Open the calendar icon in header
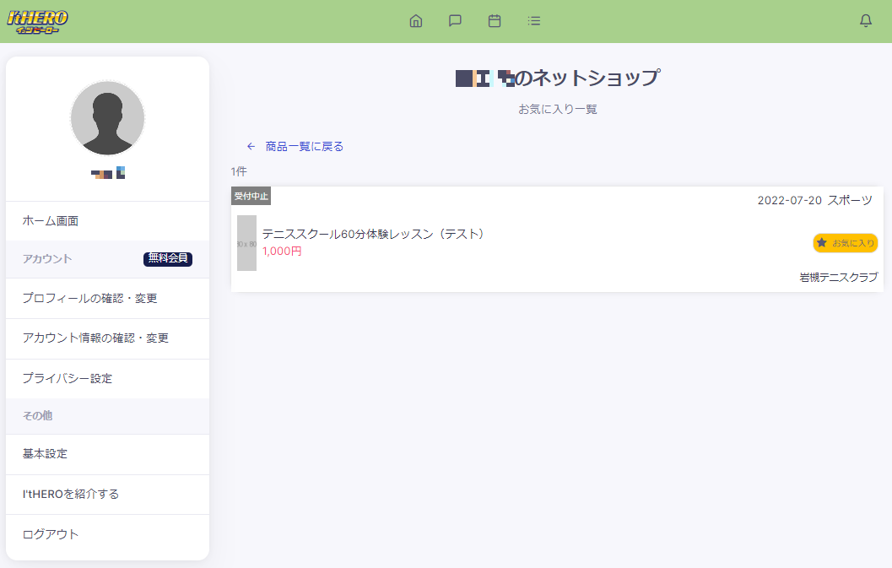The height and width of the screenshot is (568, 892). click(495, 21)
